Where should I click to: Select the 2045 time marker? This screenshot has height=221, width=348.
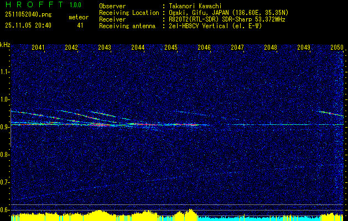[x=171, y=48]
